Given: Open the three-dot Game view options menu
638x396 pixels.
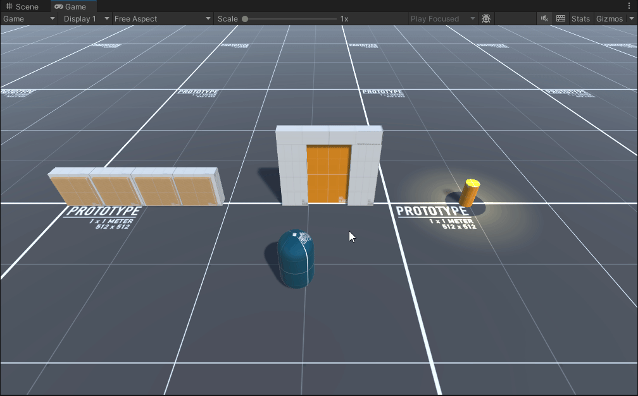Looking at the screenshot, I should 630,6.
